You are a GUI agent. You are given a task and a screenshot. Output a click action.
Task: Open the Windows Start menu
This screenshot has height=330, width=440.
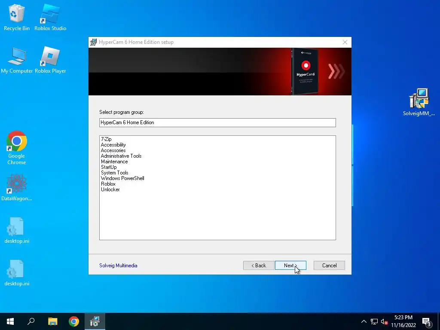click(10, 321)
